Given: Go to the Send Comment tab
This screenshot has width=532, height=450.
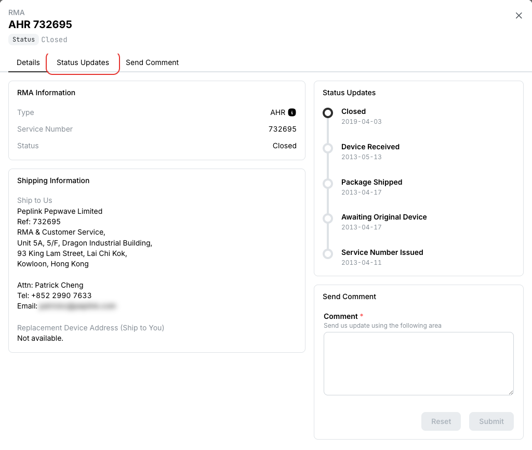Looking at the screenshot, I should [152, 62].
